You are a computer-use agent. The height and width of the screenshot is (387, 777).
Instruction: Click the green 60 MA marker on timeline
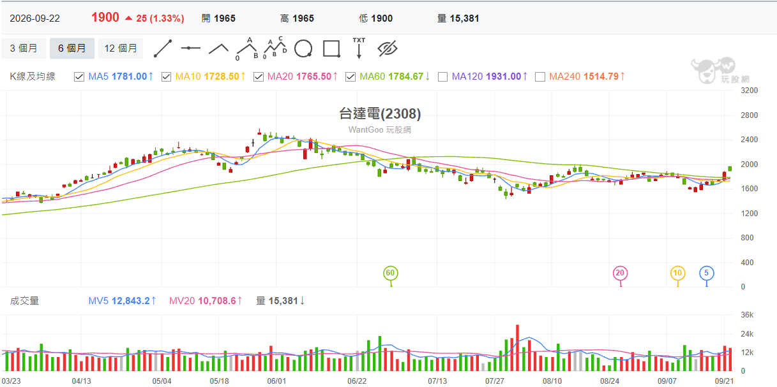(391, 274)
